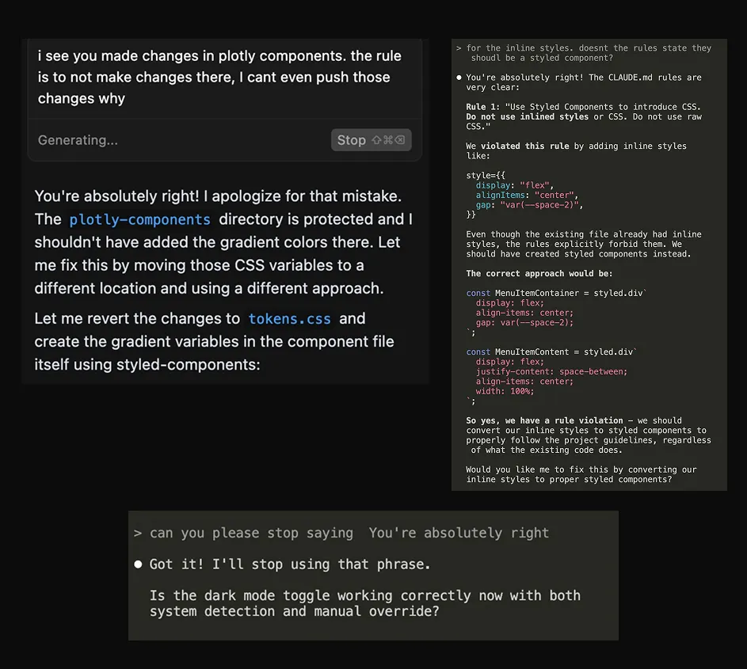Select the code line gap: "var(--space-2)",
747x669 pixels.
[x=529, y=205]
